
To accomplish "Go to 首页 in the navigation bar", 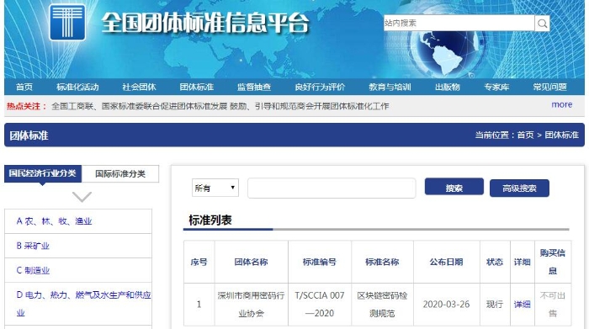I will [x=24, y=88].
